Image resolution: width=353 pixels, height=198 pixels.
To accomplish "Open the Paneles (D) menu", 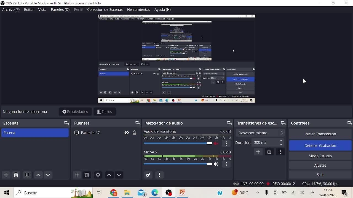I will (x=60, y=9).
